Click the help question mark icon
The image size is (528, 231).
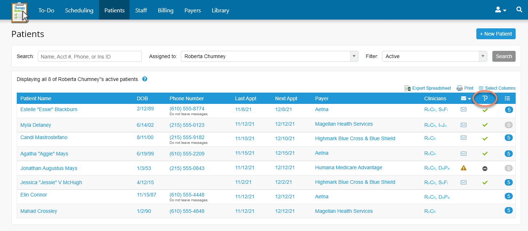(144, 79)
